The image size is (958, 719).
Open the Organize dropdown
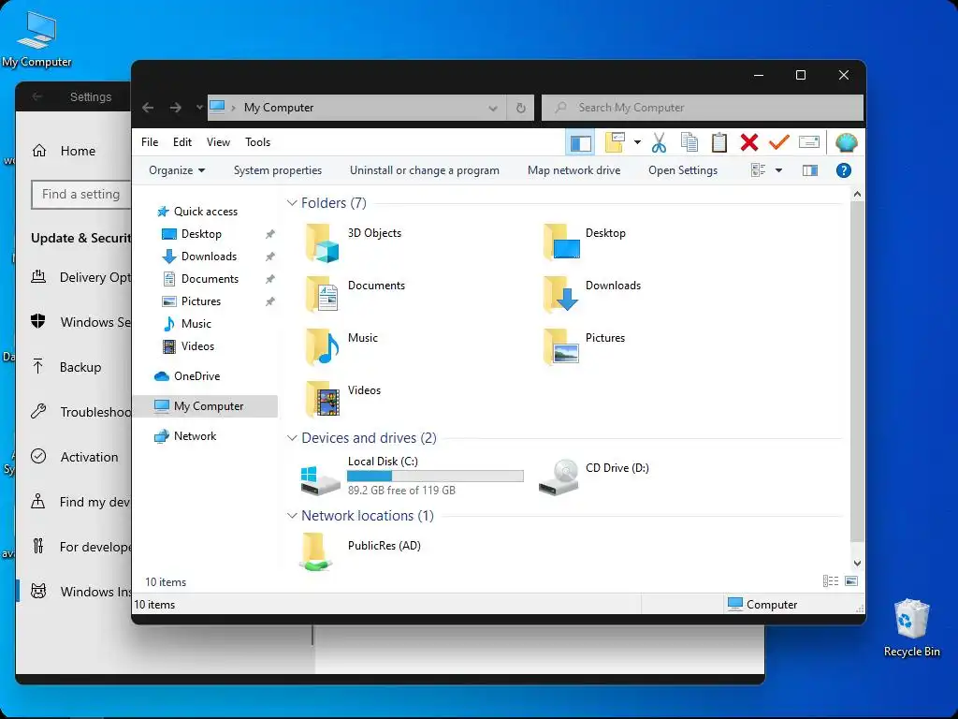tap(177, 170)
